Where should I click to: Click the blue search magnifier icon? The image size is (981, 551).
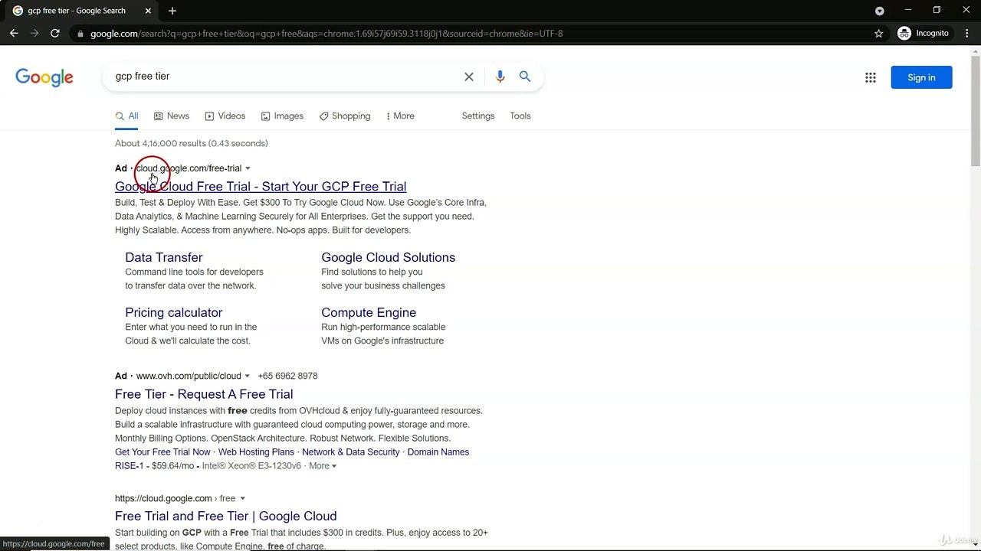point(525,77)
